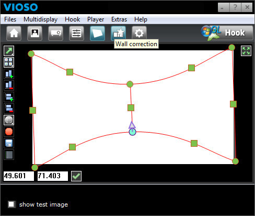Select the green arrow pointer tool

coord(9,51)
